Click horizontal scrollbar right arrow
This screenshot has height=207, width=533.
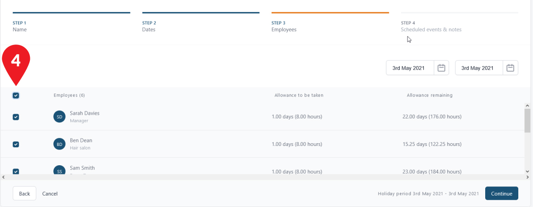(527, 177)
